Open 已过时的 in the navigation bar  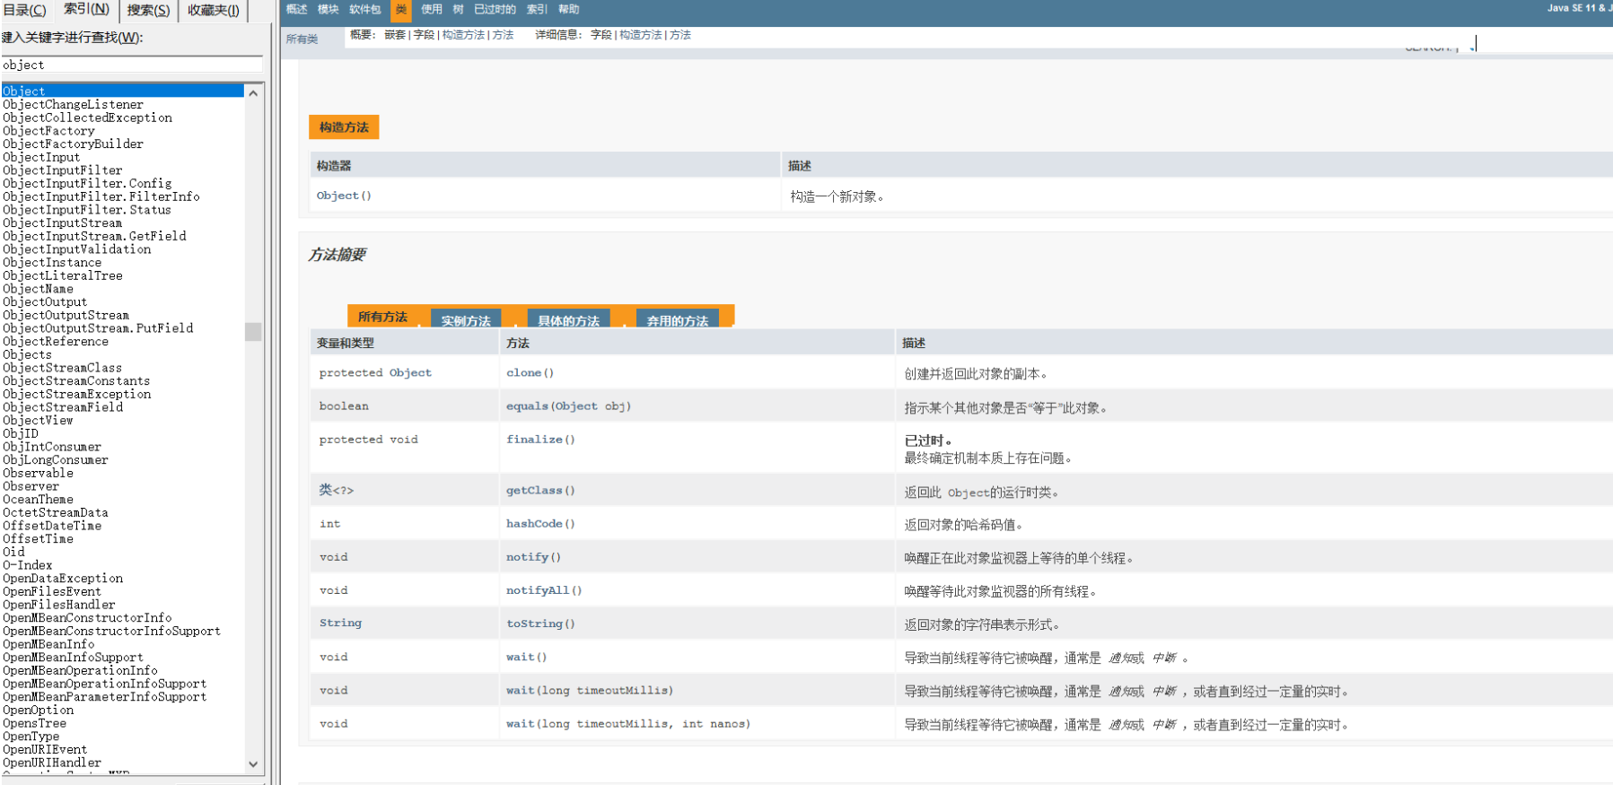click(x=495, y=9)
